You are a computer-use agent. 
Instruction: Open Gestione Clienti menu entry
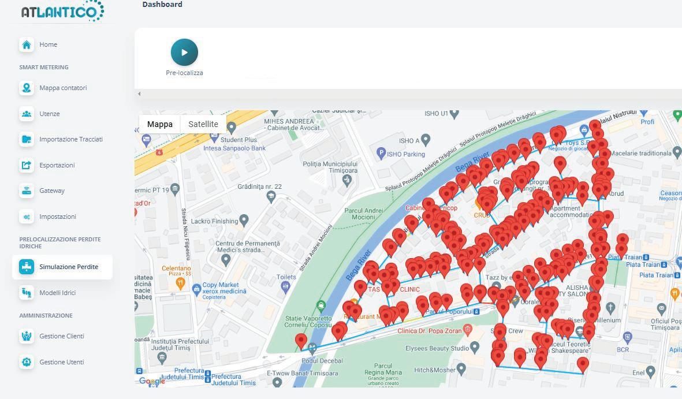[x=62, y=336]
